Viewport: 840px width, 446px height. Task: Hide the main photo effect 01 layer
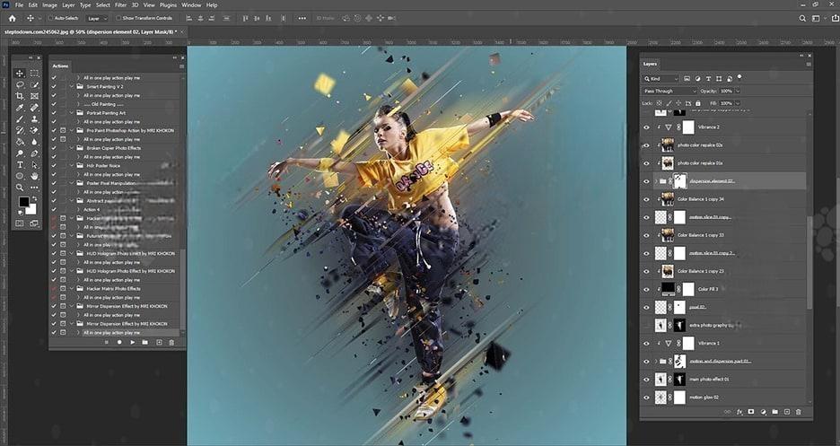(646, 379)
